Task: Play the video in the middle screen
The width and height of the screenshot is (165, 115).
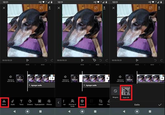Action: 82,60
